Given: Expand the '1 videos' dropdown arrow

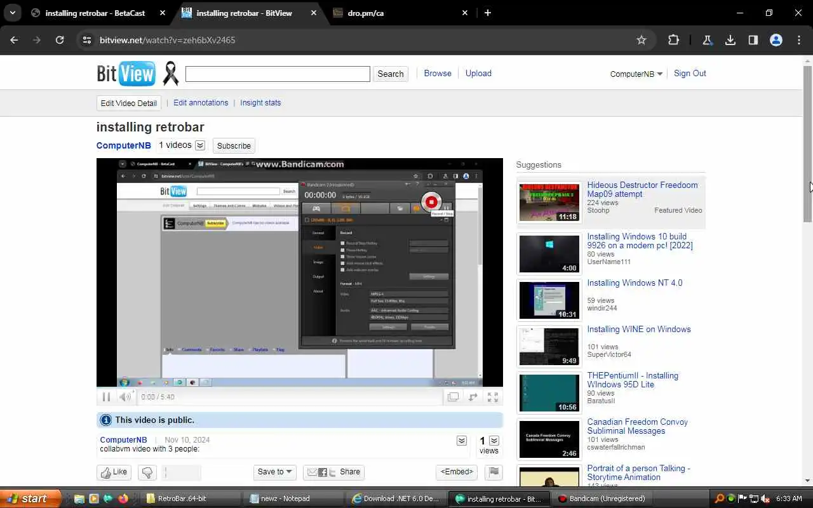Looking at the screenshot, I should (200, 145).
